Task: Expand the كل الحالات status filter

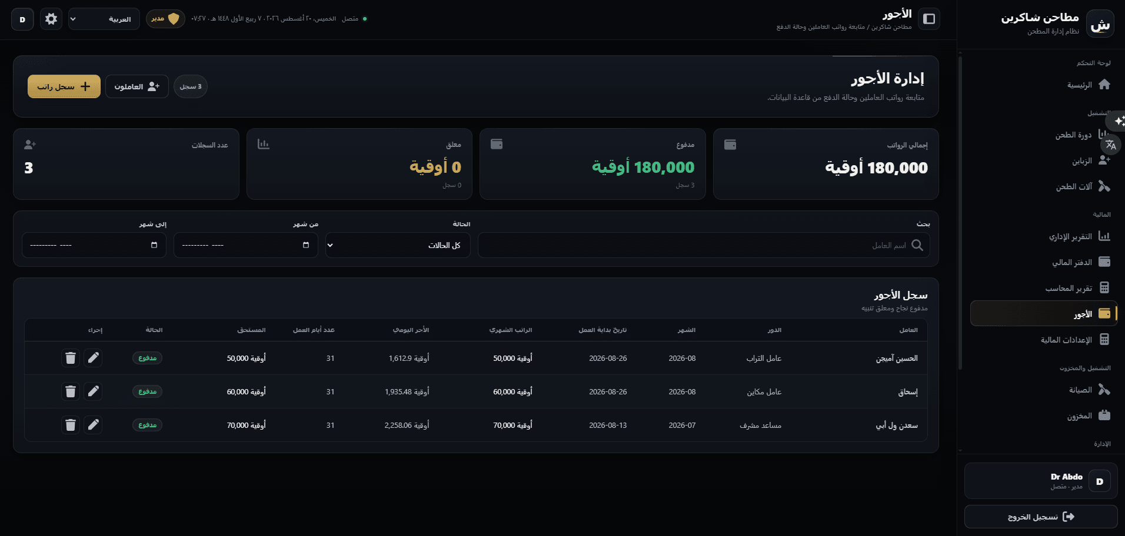Action: 398,245
